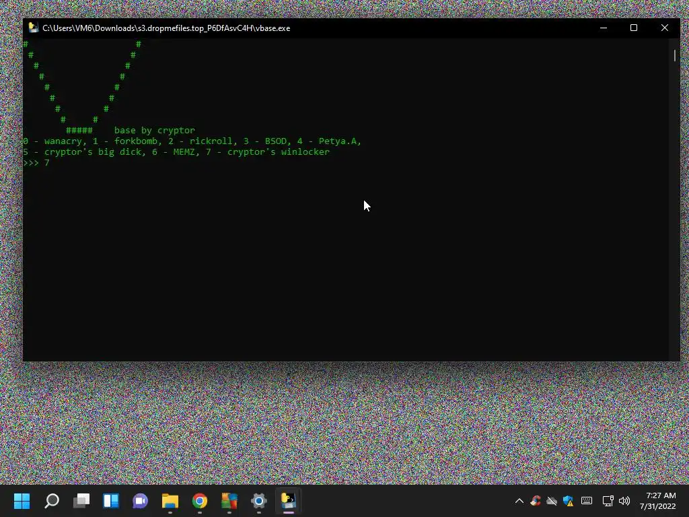Open the colorful app icon next to Chrome
The image size is (689, 517).
229,500
